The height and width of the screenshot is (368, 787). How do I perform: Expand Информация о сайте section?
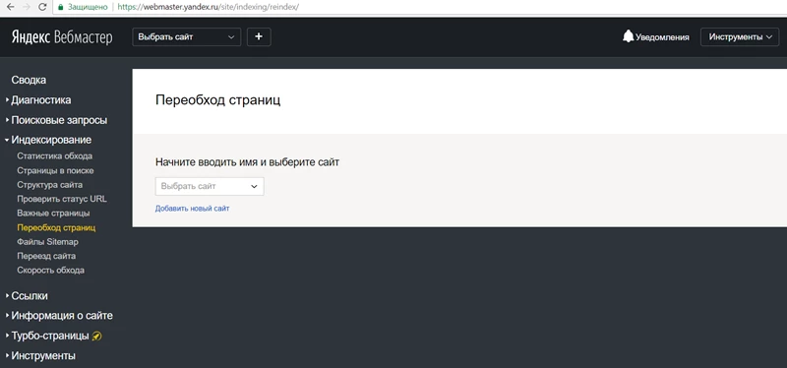click(62, 316)
